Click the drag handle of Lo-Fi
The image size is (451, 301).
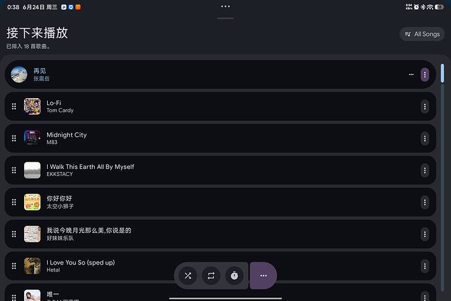tap(14, 107)
